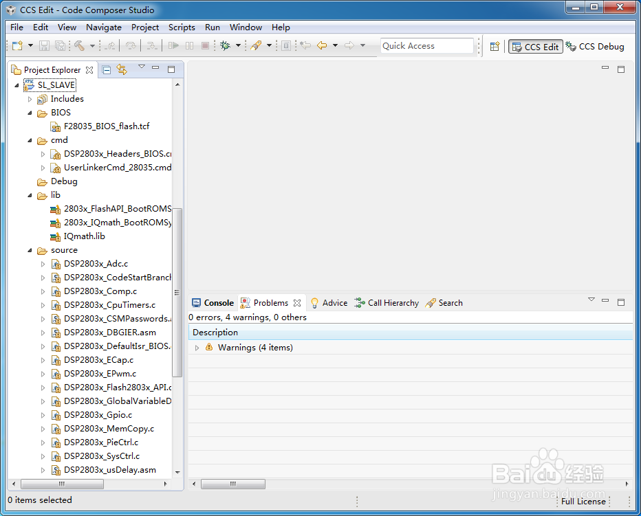Collapse the SL_SLAVE project node
This screenshot has height=516, width=641.
point(17,85)
